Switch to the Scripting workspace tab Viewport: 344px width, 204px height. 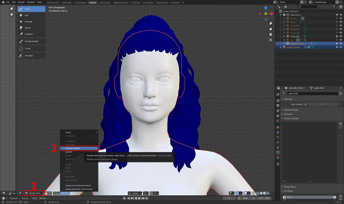tap(135, 2)
